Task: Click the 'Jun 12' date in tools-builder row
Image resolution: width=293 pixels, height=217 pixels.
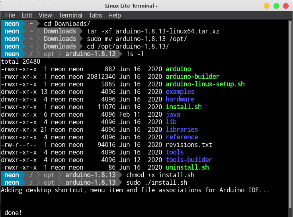Action: point(130,160)
